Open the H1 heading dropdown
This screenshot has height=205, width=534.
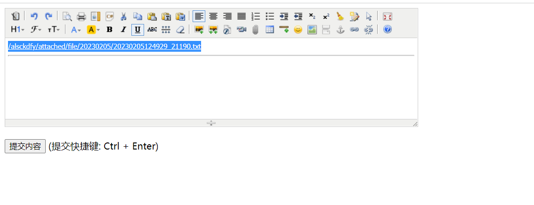[17, 30]
